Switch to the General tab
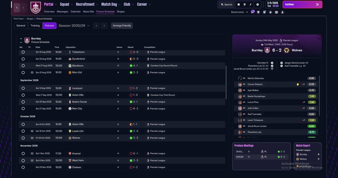 pos(21,26)
